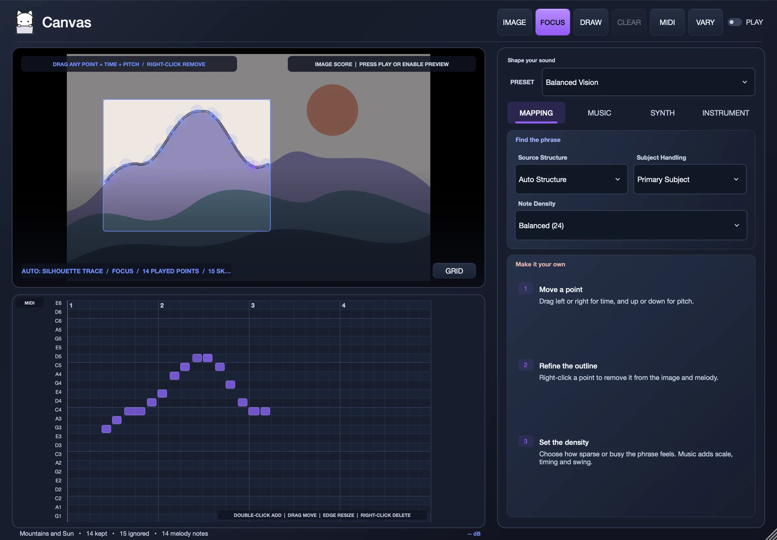Click the orange sun in image
The image size is (777, 540).
click(332, 110)
